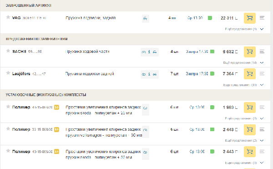273x169 pixels.
Task: Add Полимер 33-15-008/30 spacers to cart
Action: (250, 130)
